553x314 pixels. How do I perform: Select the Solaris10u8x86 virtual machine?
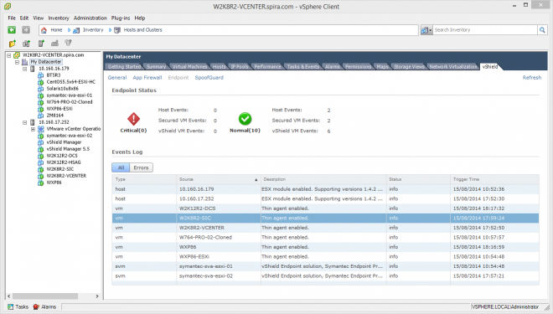click(63, 89)
